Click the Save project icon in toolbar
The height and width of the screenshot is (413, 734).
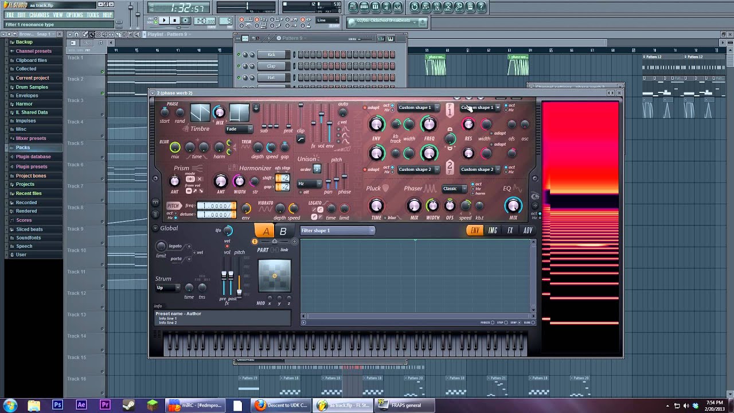click(425, 7)
